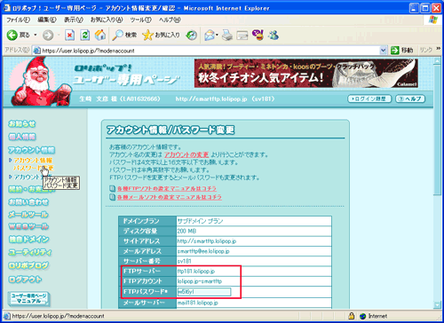Click the document icon beside mail manual link
Viewport: 444px width, 323px height.
(x=112, y=197)
